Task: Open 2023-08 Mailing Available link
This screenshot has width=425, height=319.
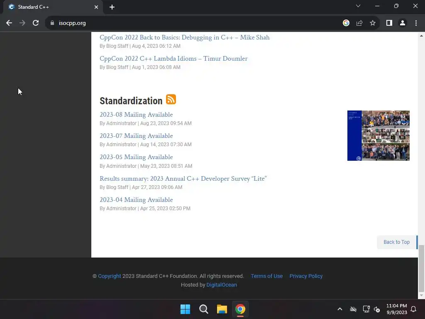Action: [136, 115]
